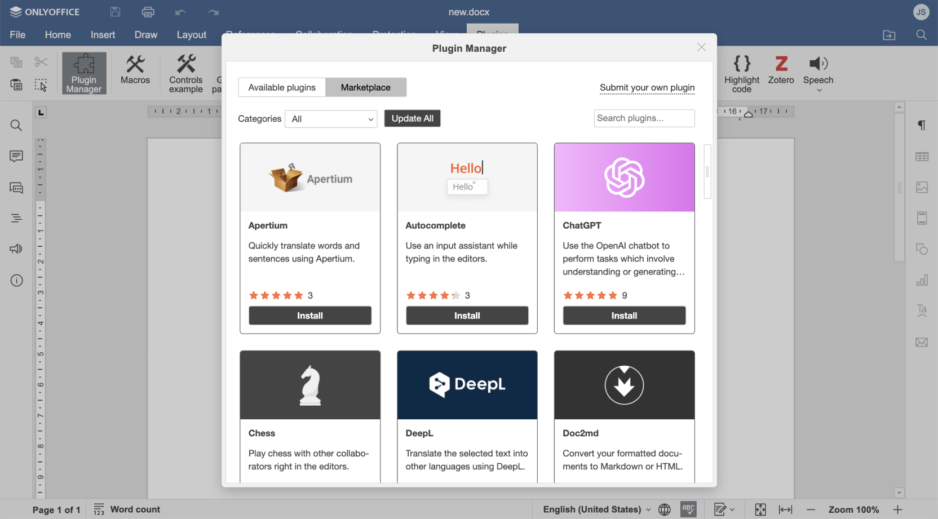Click the Search plugins input field

644,118
